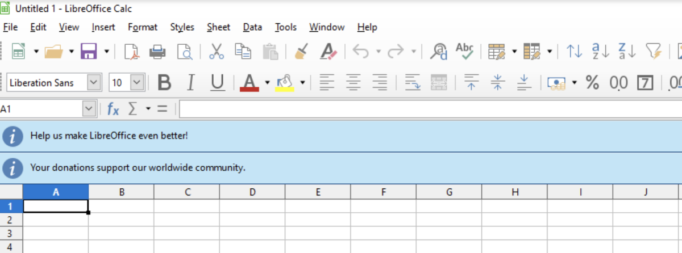Open the Styles menu

pyautogui.click(x=182, y=27)
